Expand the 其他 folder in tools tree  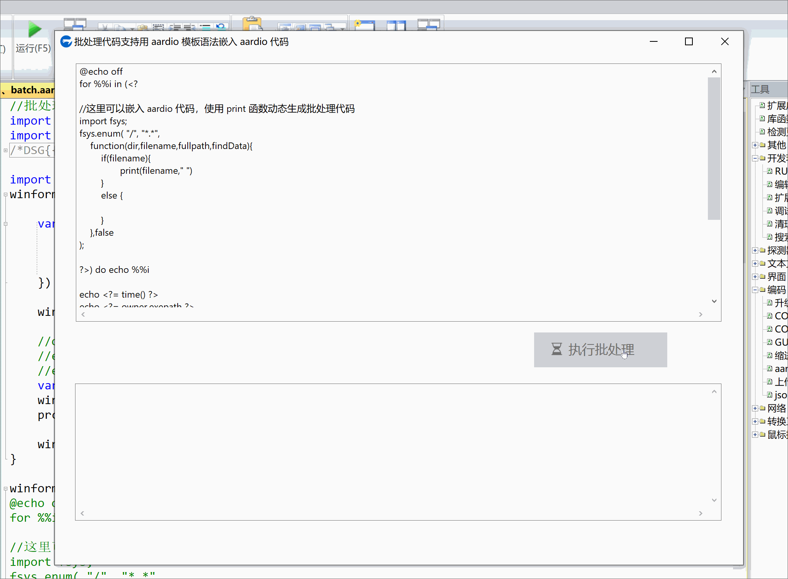(755, 145)
